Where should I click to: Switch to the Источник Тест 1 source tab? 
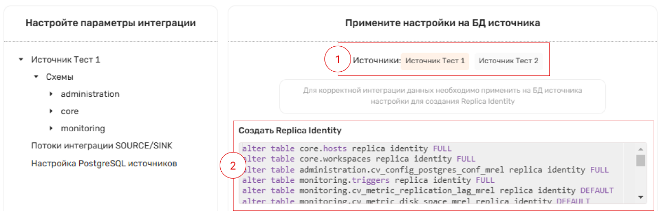point(435,61)
